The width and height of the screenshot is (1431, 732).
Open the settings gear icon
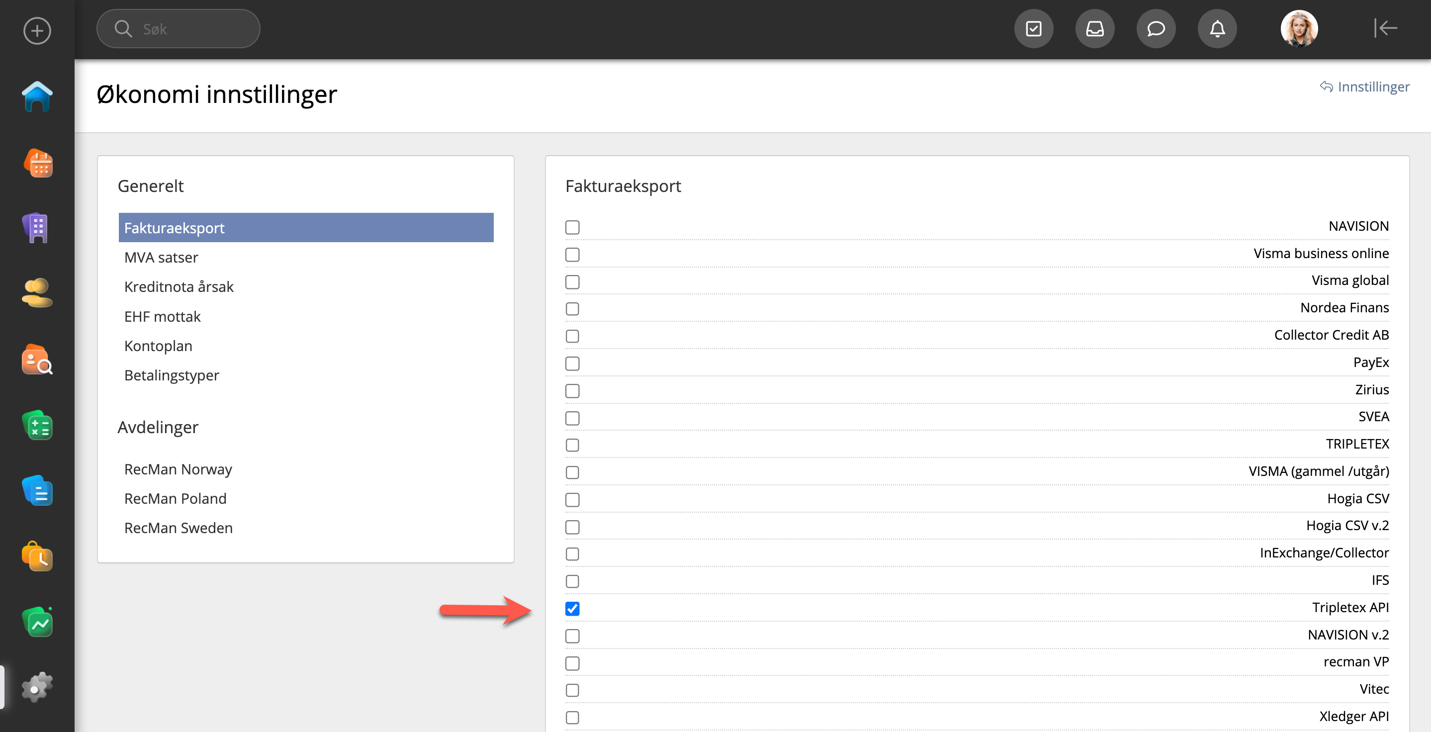(x=37, y=688)
